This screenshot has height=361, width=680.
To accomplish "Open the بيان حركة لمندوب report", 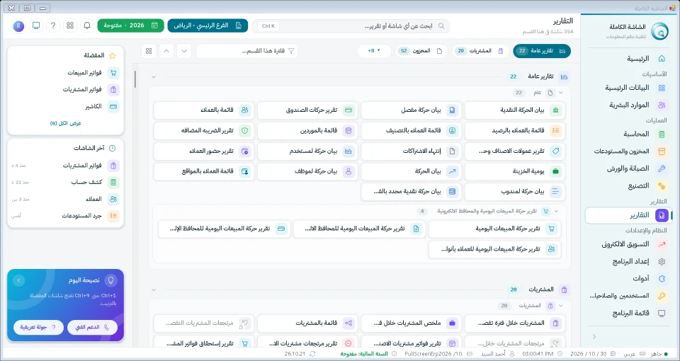I will tap(515, 191).
